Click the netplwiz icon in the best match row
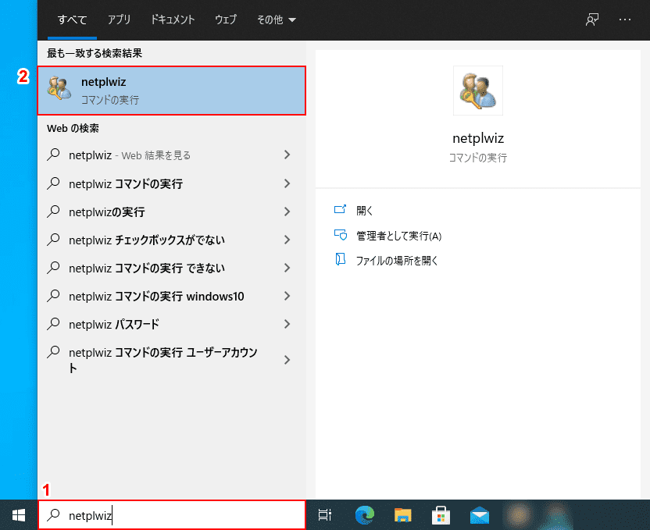The width and height of the screenshot is (650, 530). tap(59, 87)
